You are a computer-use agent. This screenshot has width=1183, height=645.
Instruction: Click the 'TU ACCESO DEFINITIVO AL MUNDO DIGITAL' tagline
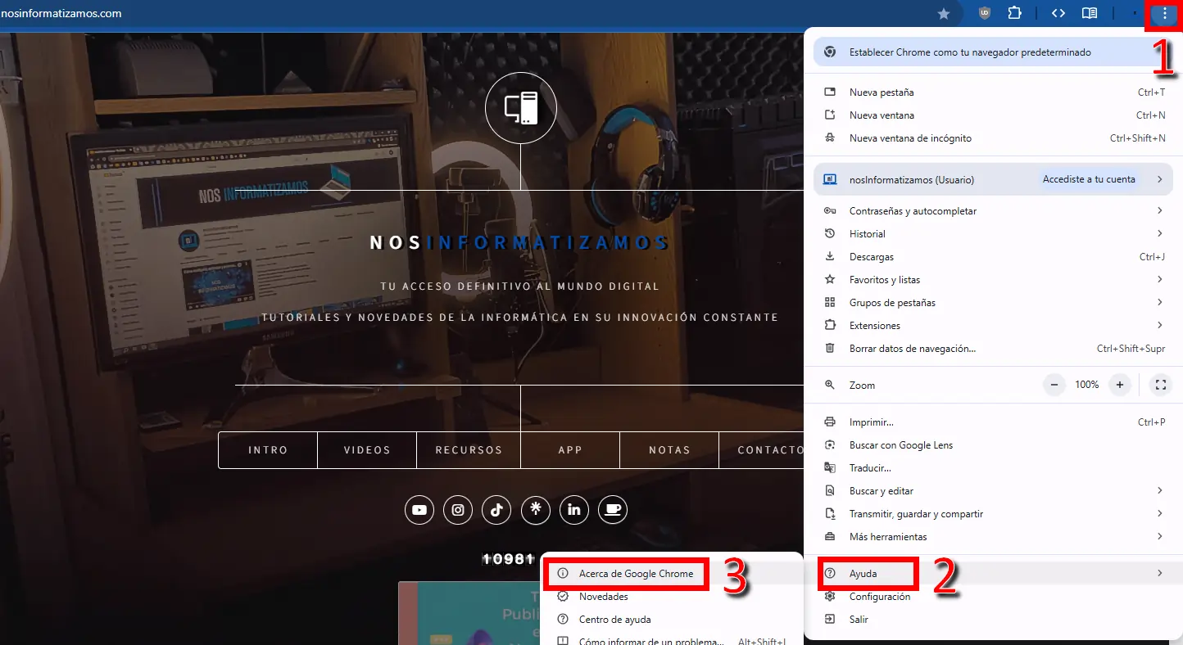[519, 286]
